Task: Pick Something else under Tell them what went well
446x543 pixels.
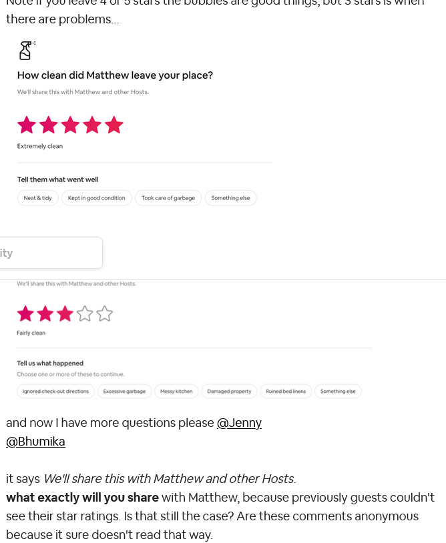Action: coord(230,198)
